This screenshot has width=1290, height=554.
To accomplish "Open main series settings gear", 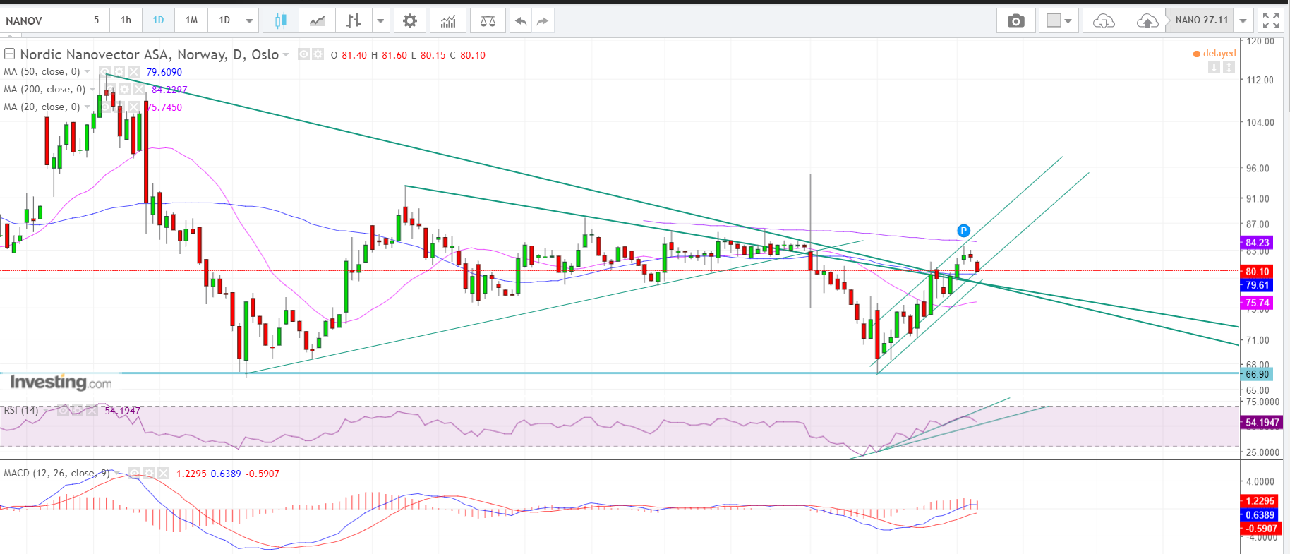I will pyautogui.click(x=318, y=54).
